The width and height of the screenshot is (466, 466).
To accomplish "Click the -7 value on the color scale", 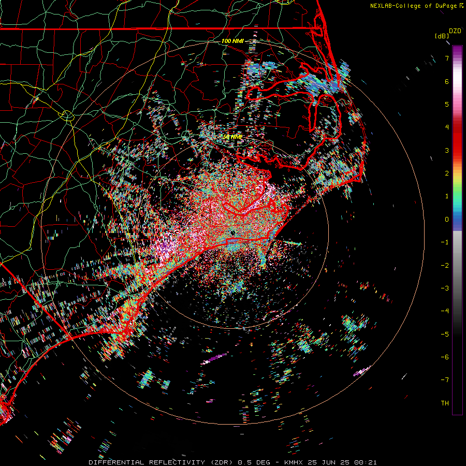I will click(445, 380).
